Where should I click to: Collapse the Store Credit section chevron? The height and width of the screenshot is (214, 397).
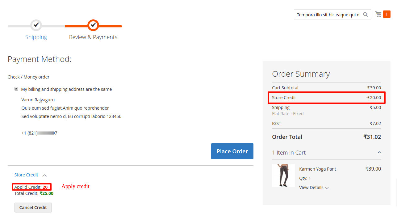44,175
